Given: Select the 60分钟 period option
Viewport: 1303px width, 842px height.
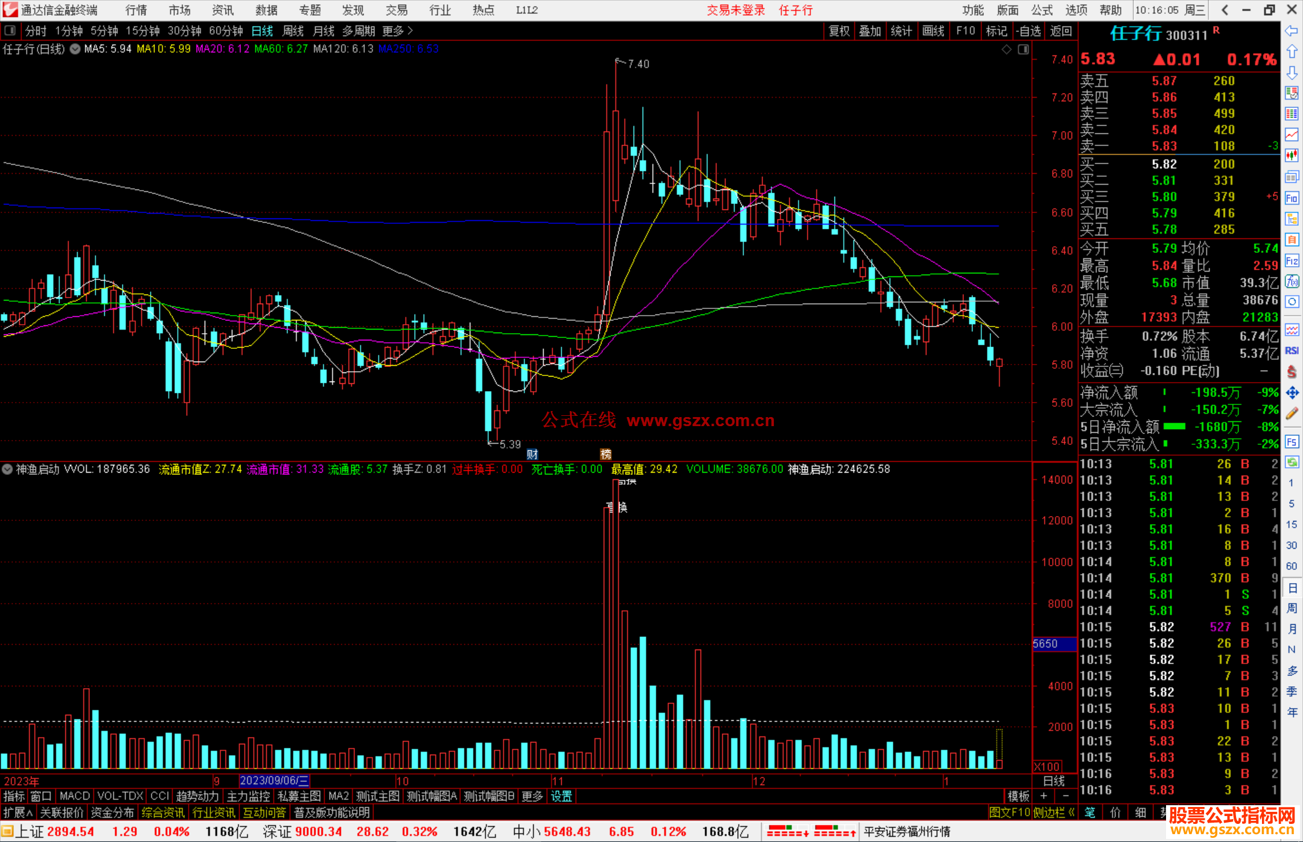Looking at the screenshot, I should tap(225, 31).
